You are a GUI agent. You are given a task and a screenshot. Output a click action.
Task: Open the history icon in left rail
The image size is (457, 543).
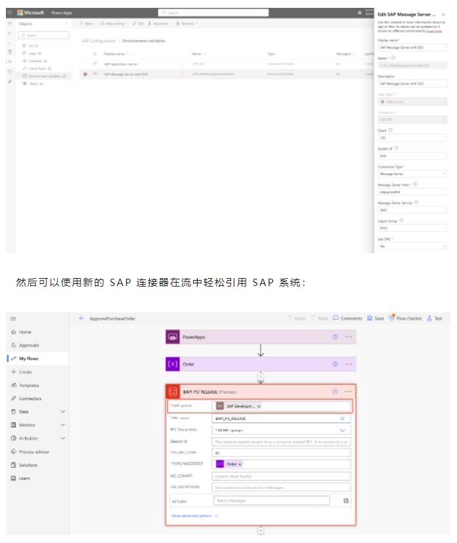pyautogui.click(x=10, y=71)
